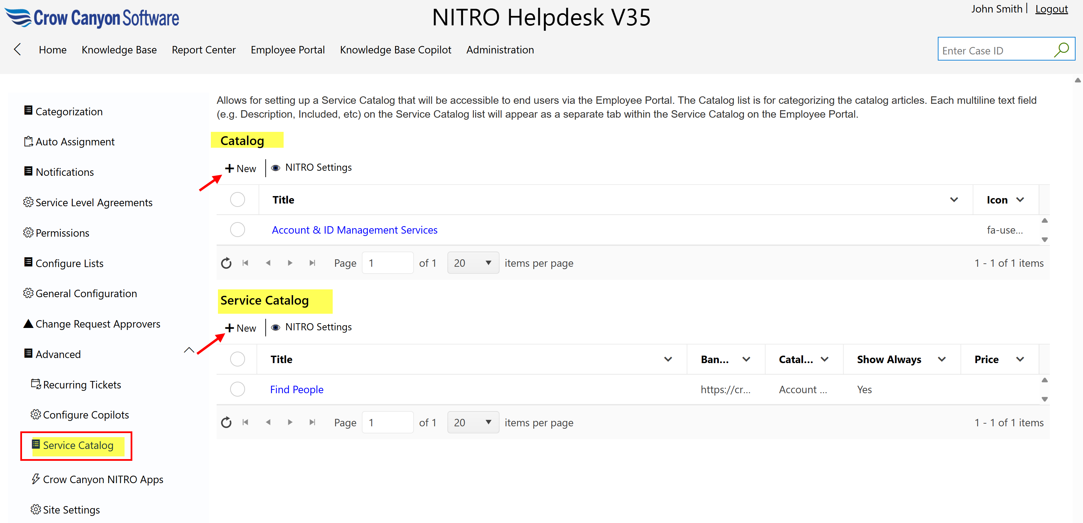This screenshot has width=1083, height=523.
Task: Open the Administration menu item
Action: coord(500,50)
